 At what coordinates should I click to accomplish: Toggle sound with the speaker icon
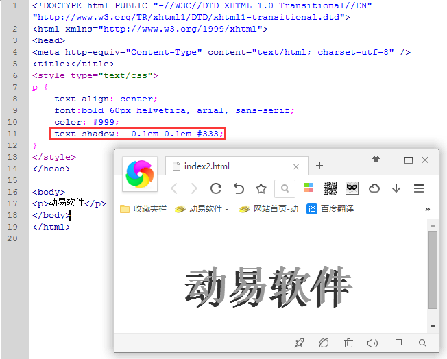pos(373,343)
